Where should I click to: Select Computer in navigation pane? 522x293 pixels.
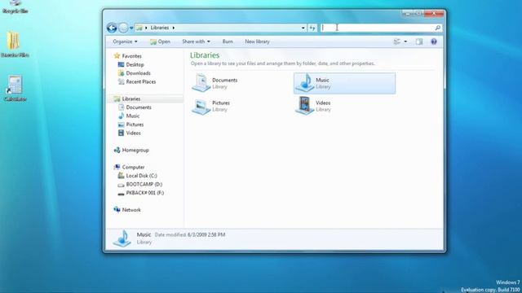(x=133, y=167)
